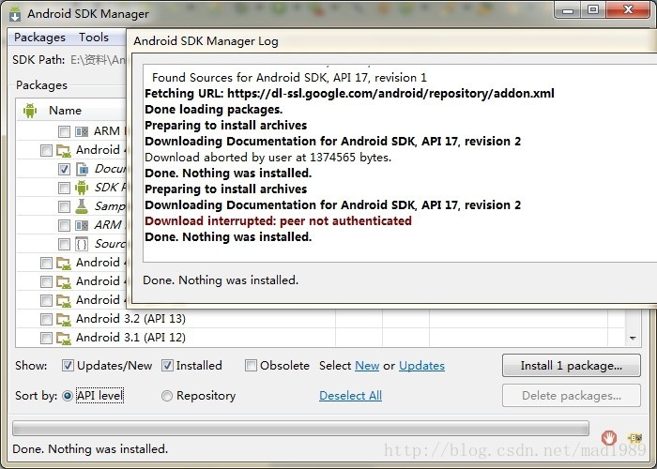Click 'Download interrupted: peer not authenticated' log line
The image size is (657, 469).
point(278,221)
